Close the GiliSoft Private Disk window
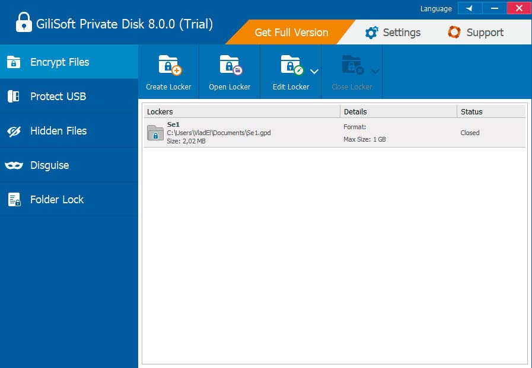 [x=519, y=8]
